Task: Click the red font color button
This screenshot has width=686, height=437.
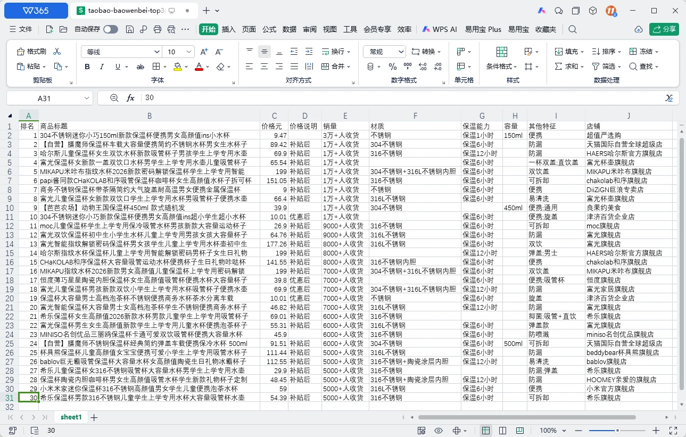Action: point(199,67)
